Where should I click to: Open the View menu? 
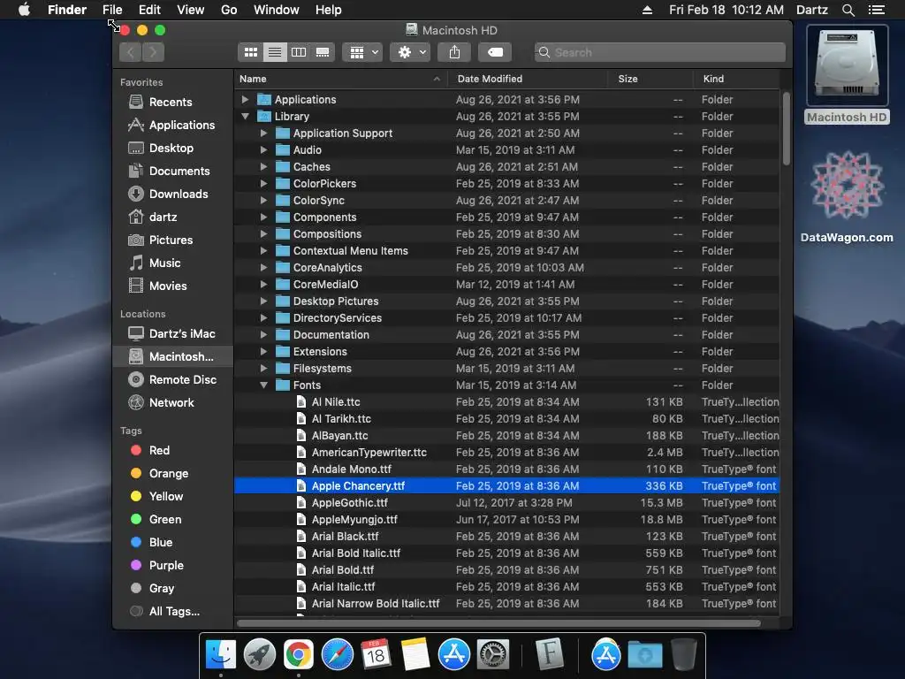(x=191, y=10)
